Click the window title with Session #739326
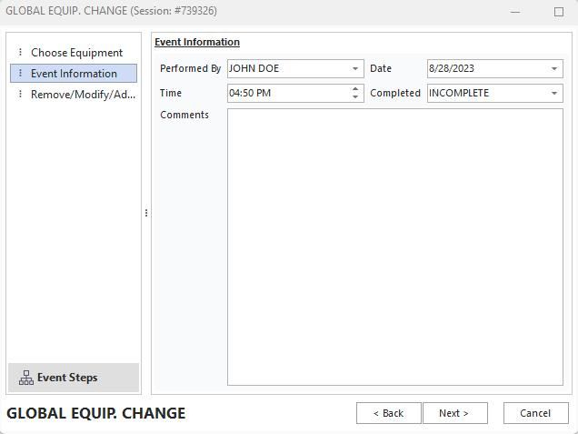The height and width of the screenshot is (434, 578). (x=111, y=11)
